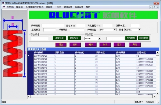Click the 添加类型 text input field

click(115, 38)
